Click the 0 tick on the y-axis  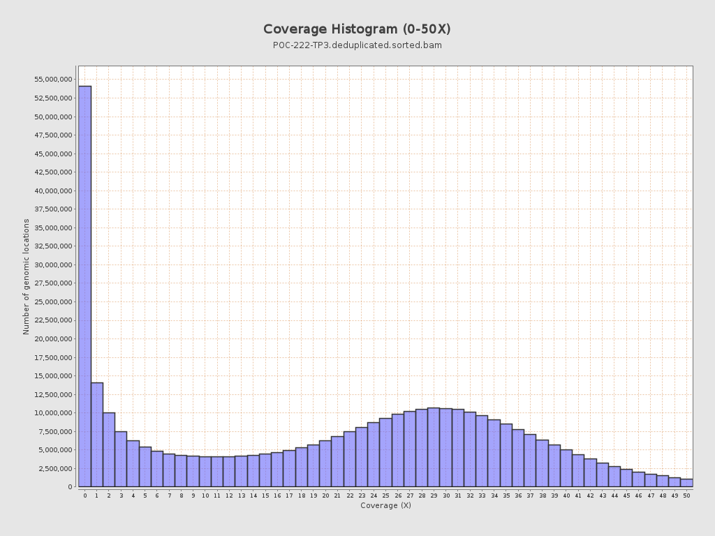coord(70,487)
